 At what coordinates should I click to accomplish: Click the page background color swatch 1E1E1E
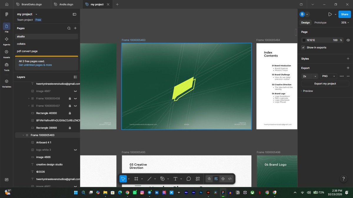[304, 40]
